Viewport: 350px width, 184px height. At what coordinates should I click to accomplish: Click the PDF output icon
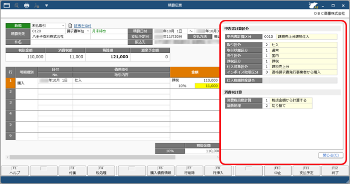tap(36, 5)
